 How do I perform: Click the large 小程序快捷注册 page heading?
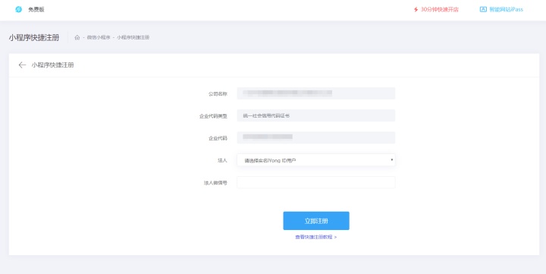pyautogui.click(x=34, y=37)
